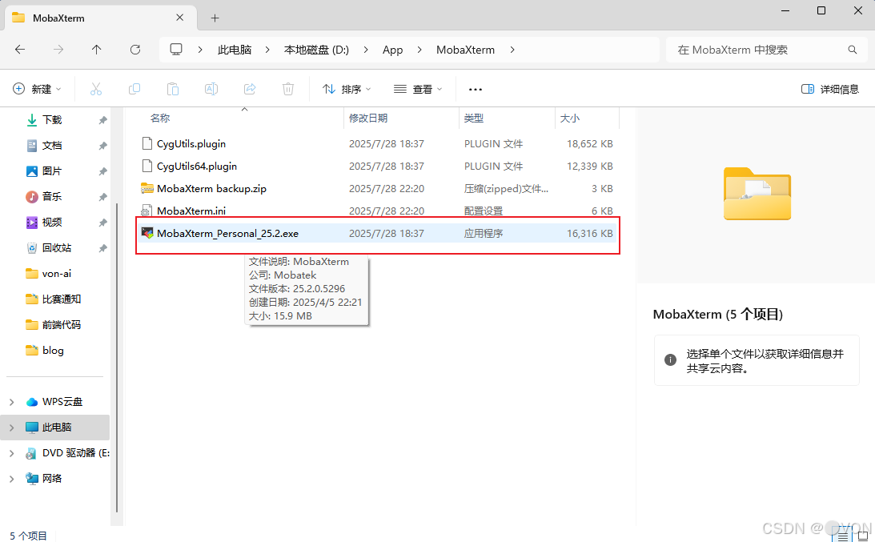Screen dimensions: 875x542
Task: Open the 查看 view dropdown
Action: 418,89
